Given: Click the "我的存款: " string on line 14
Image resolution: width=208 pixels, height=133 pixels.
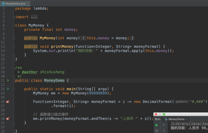Looking at the screenshot, I should point(87,51).
